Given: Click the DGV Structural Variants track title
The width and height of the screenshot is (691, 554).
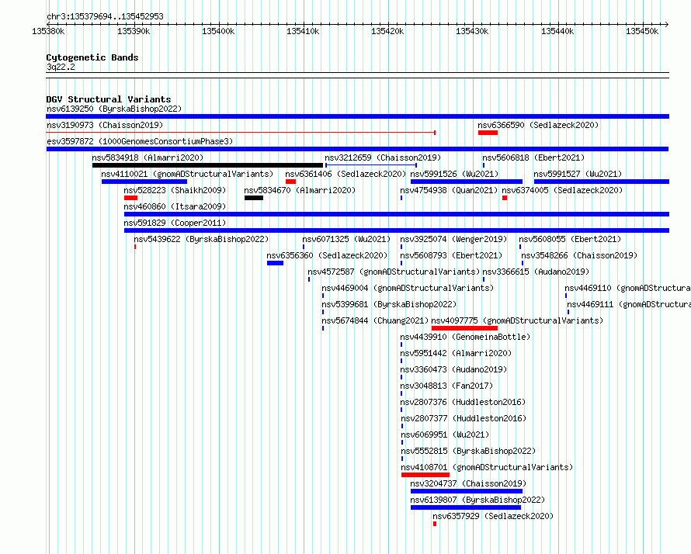Looking at the screenshot, I should pos(109,99).
